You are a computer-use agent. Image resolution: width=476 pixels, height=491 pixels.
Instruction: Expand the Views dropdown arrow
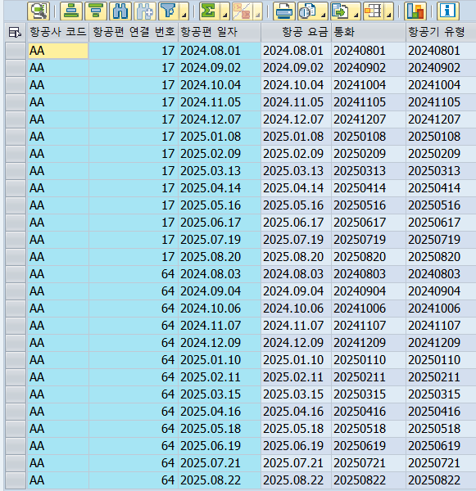click(324, 11)
